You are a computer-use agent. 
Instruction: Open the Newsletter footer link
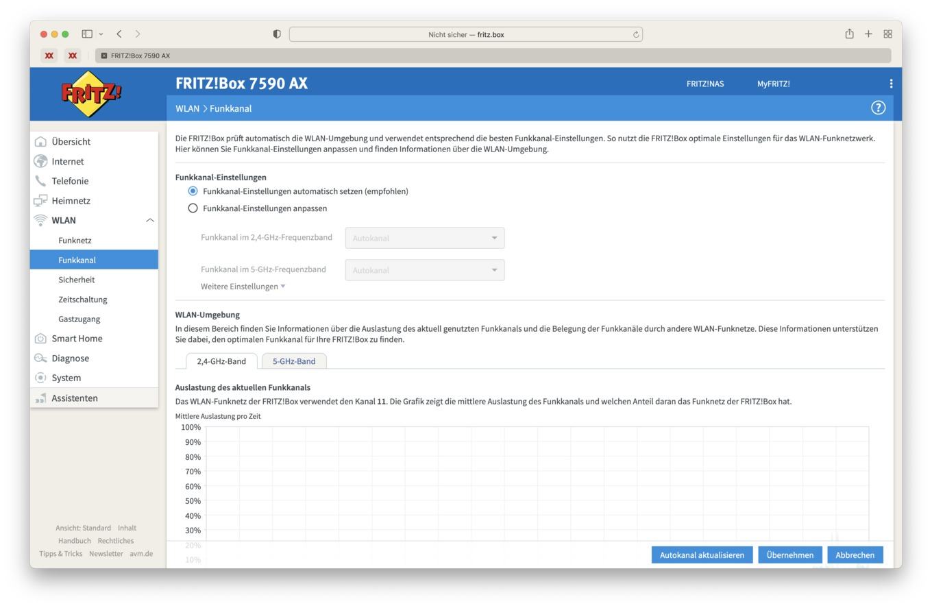(106, 554)
